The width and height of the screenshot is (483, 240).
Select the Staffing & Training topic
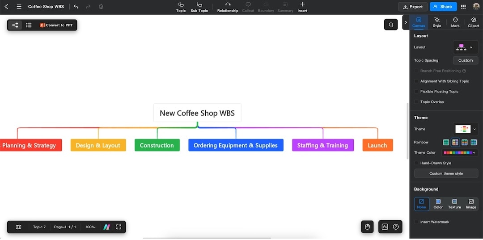(x=323, y=145)
